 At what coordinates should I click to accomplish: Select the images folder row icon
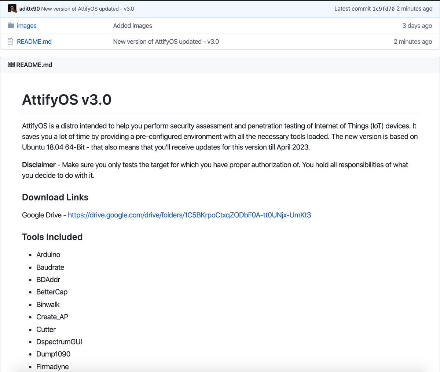point(10,25)
